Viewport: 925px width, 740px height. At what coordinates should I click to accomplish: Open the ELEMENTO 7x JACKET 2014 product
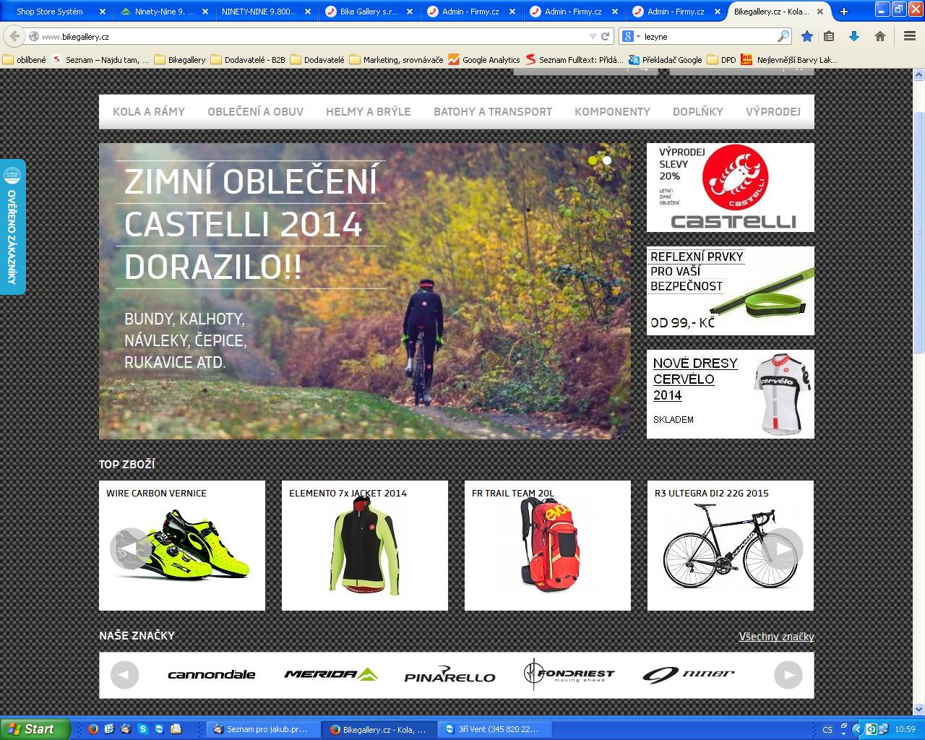pos(365,546)
